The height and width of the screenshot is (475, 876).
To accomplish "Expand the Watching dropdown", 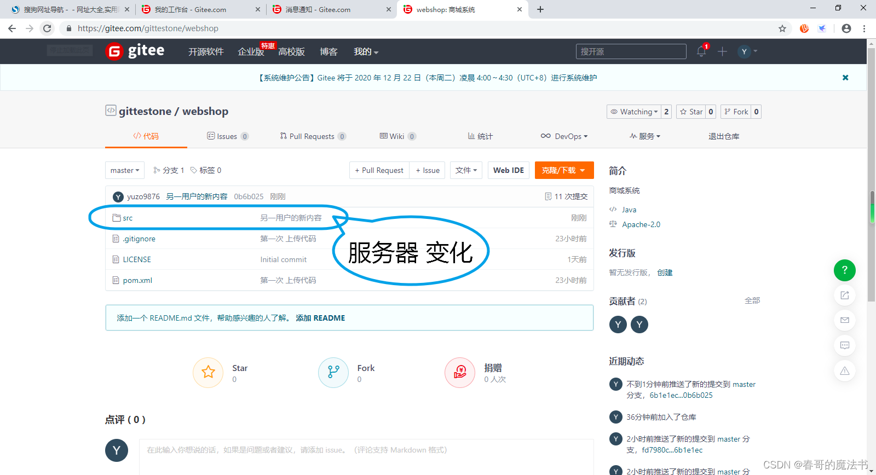I will click(634, 112).
